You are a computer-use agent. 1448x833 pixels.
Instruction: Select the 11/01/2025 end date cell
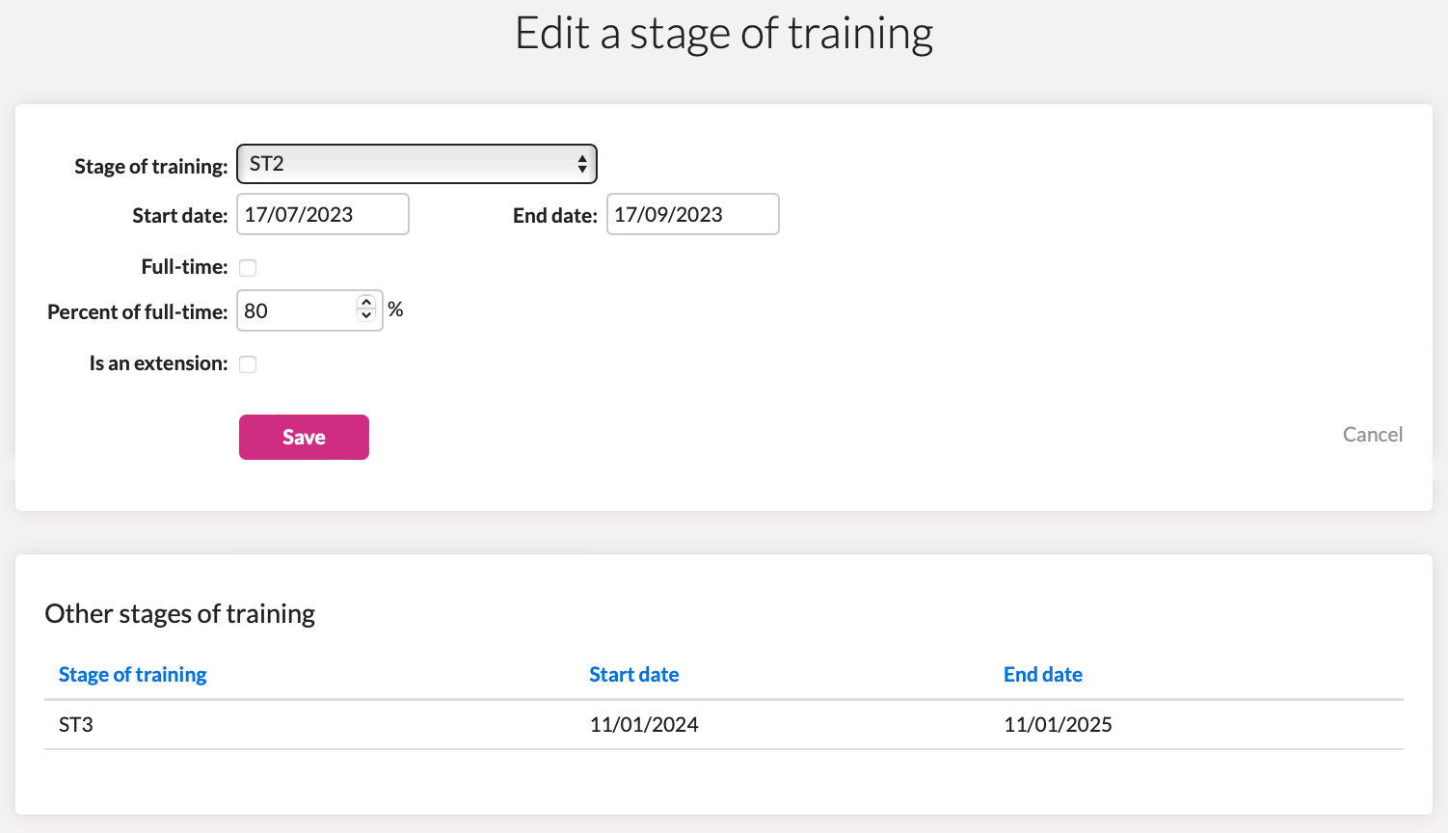click(1058, 724)
